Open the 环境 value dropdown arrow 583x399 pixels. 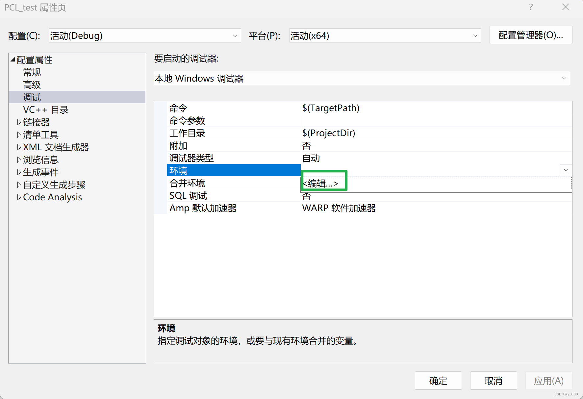coord(566,170)
